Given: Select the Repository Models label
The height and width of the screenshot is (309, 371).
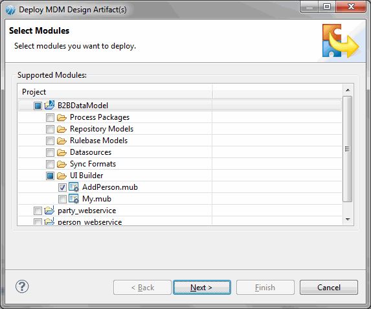Looking at the screenshot, I should point(102,129).
